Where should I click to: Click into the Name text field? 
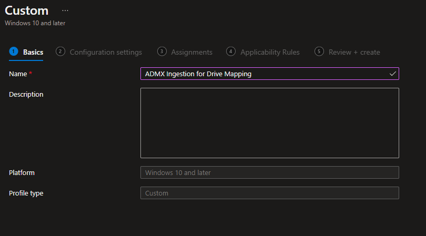click(x=263, y=74)
